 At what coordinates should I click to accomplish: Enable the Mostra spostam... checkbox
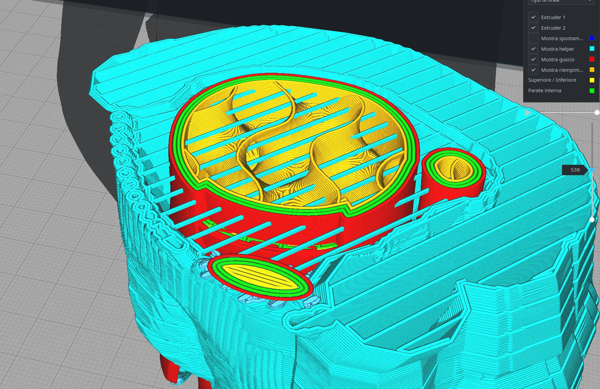[x=533, y=38]
